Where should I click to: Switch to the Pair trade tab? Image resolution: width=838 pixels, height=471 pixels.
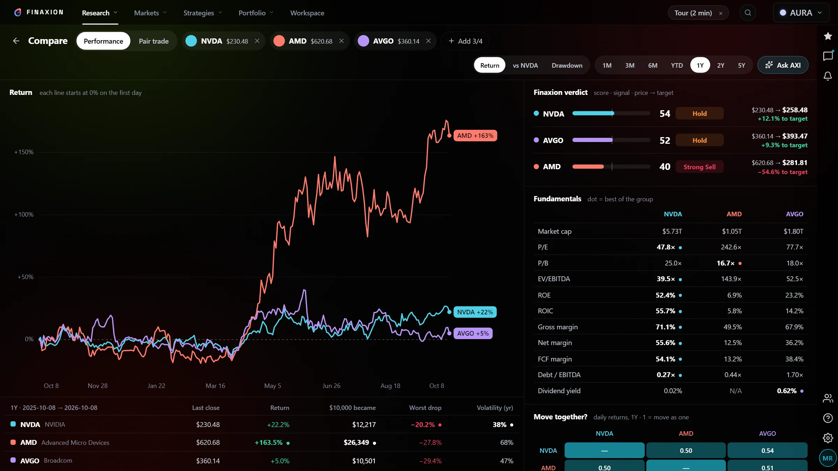(154, 41)
